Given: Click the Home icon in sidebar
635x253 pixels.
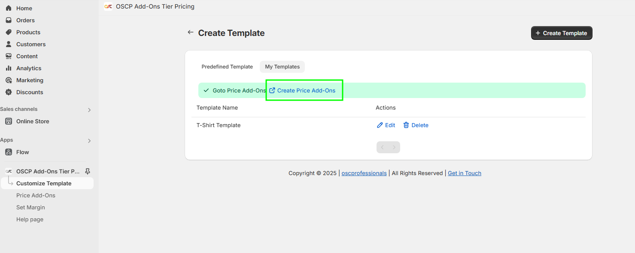Looking at the screenshot, I should (8, 8).
